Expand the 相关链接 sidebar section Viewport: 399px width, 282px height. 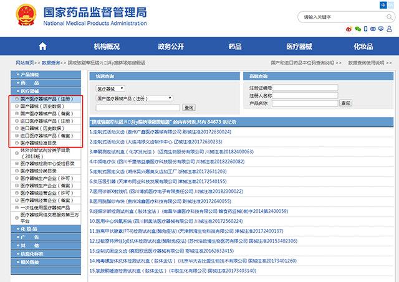point(46,262)
